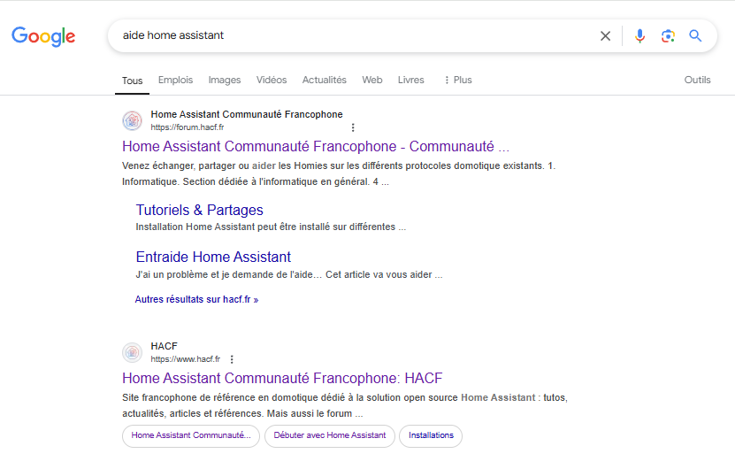Click the Google logo
The height and width of the screenshot is (469, 735).
(x=43, y=36)
